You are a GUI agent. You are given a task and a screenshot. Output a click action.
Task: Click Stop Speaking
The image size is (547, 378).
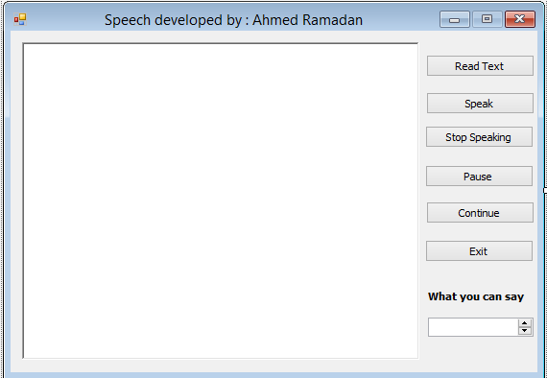coord(479,137)
